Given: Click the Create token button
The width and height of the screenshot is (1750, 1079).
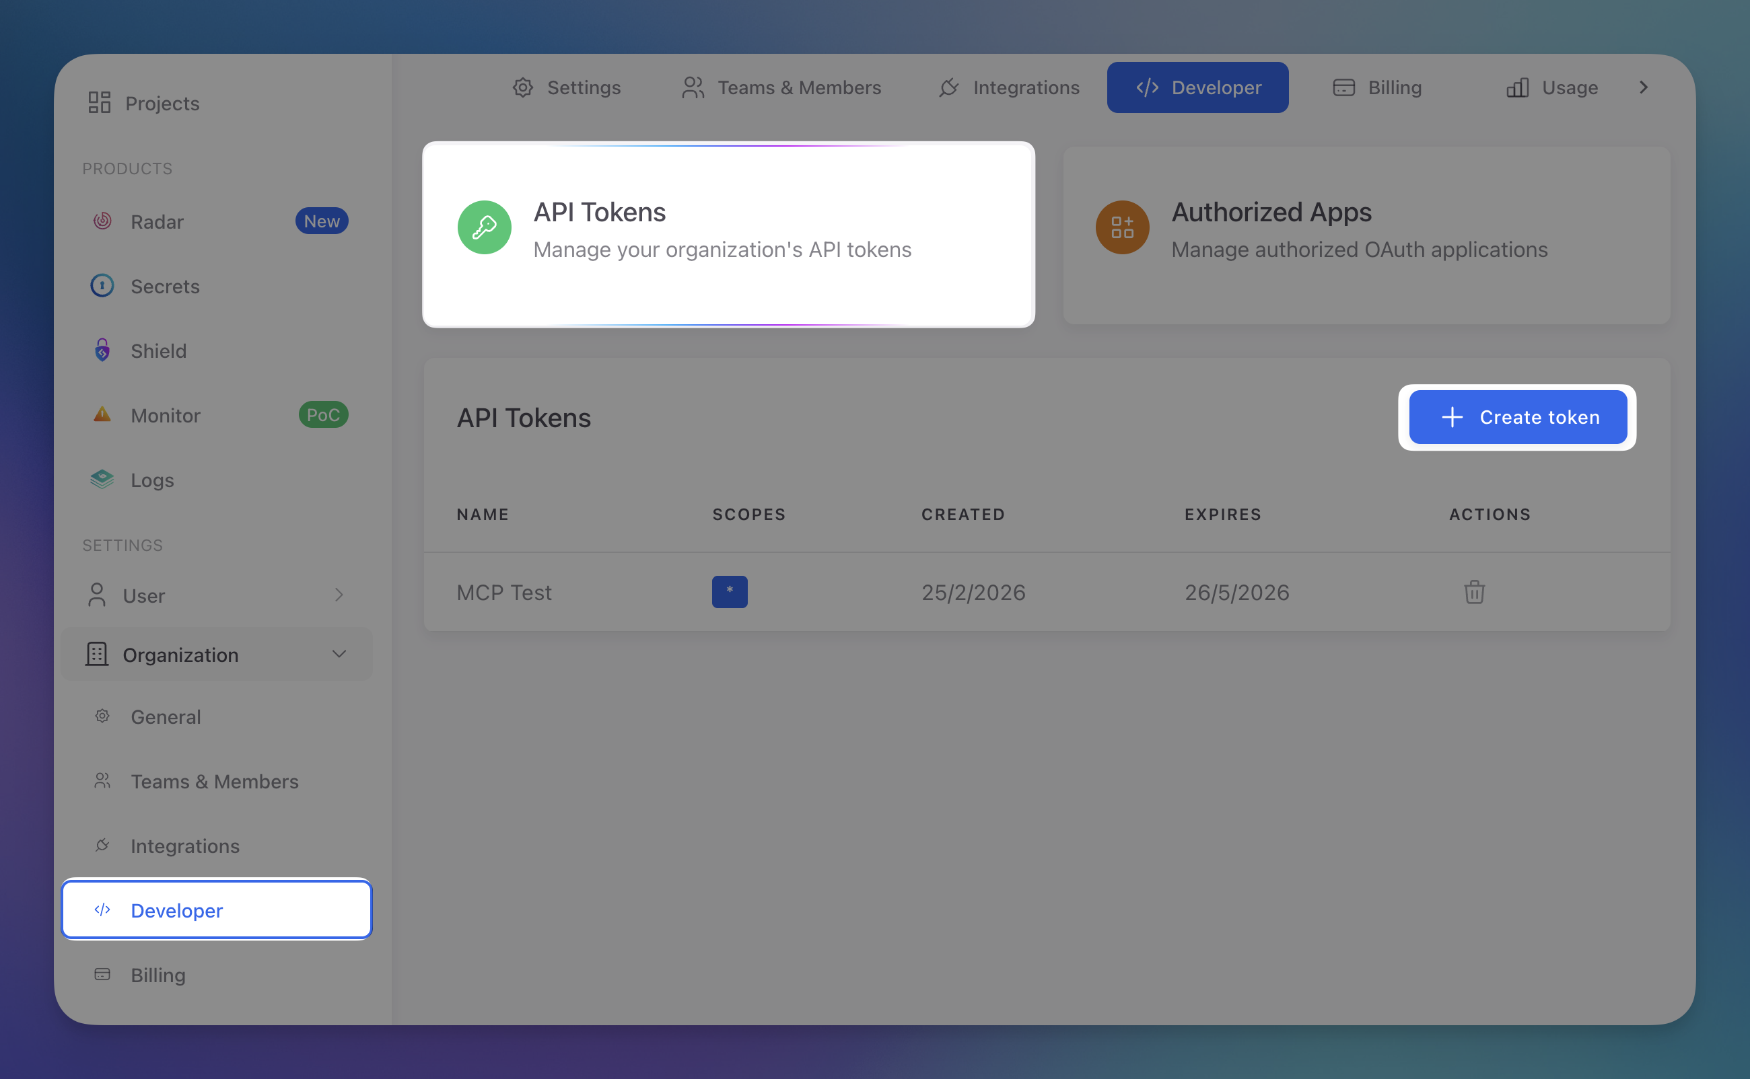Looking at the screenshot, I should 1517,417.
